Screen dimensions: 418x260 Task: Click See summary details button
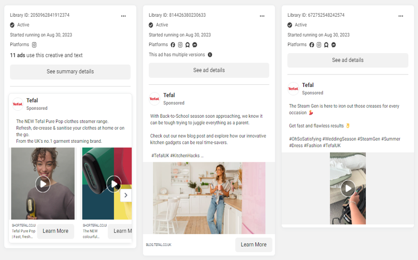(70, 72)
